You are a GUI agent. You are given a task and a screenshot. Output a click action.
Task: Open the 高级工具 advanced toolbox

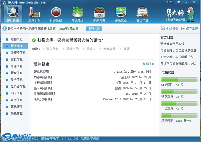point(142,14)
